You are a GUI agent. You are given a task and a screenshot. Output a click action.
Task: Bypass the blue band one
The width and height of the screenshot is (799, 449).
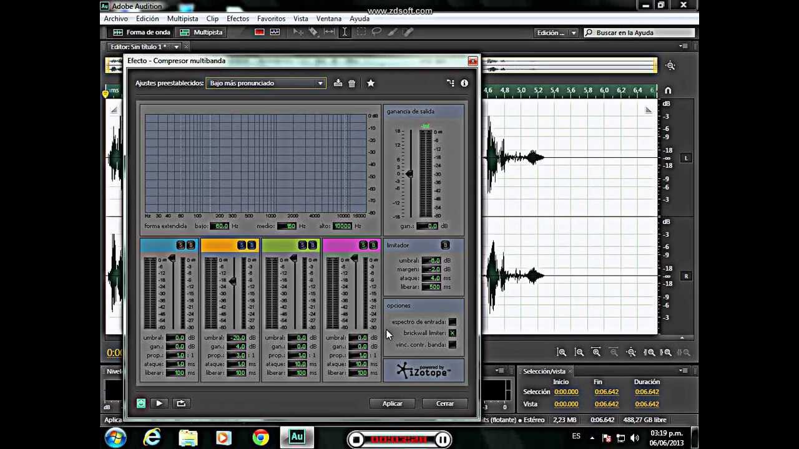pos(191,245)
